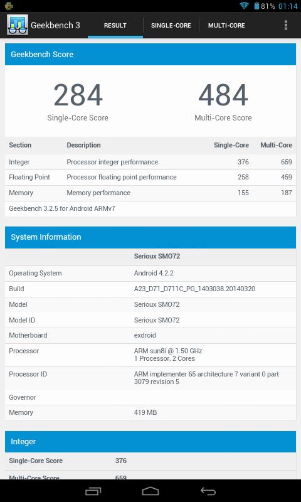301x502 pixels.
Task: Tap the Governor row label
Action: click(23, 397)
